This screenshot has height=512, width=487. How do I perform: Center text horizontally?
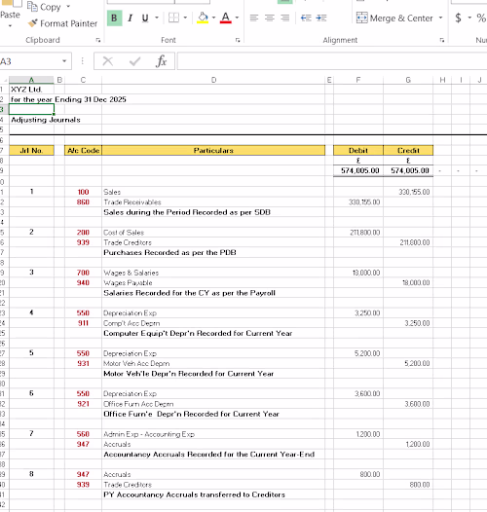pyautogui.click(x=270, y=18)
